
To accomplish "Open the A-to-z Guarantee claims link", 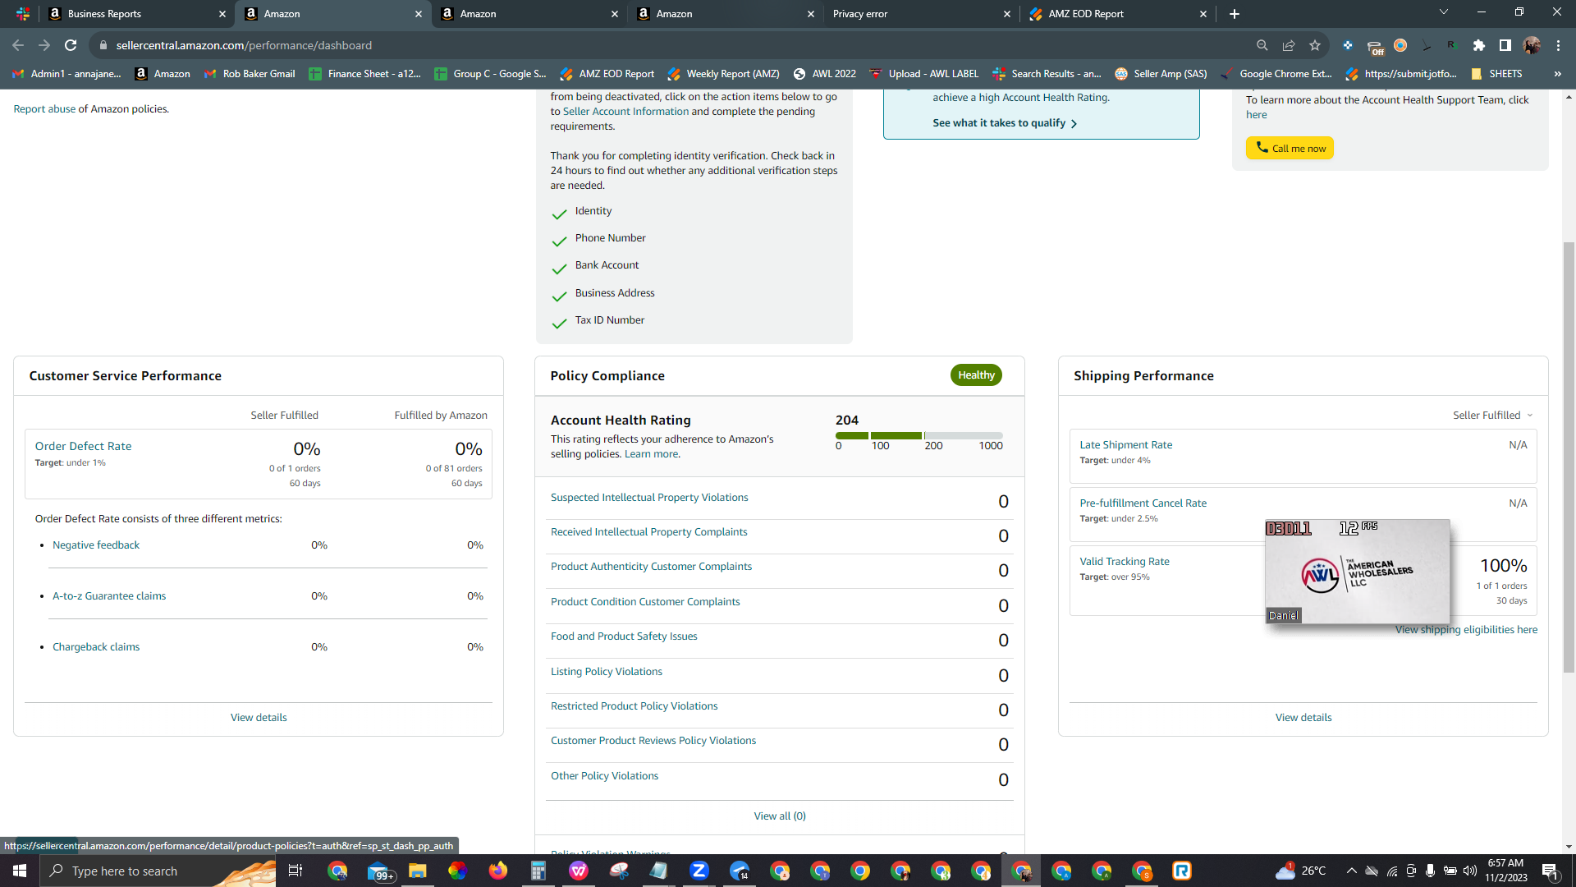I will click(109, 596).
